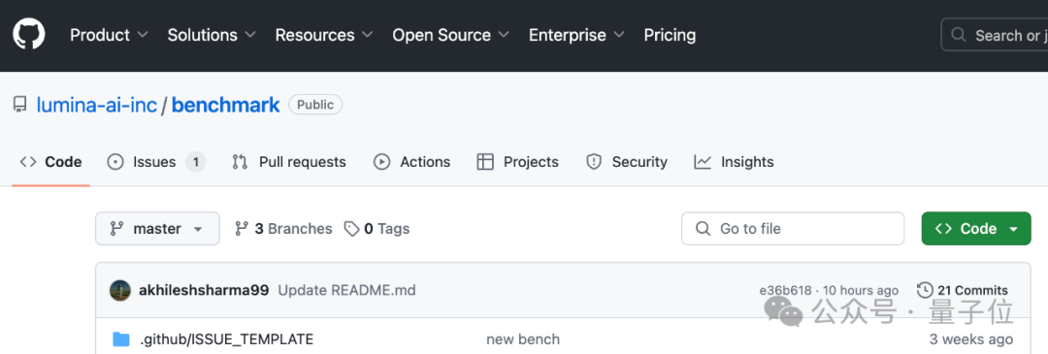Open the akhileshsharma99 author link
This screenshot has width=1048, height=354.
pyautogui.click(x=204, y=290)
